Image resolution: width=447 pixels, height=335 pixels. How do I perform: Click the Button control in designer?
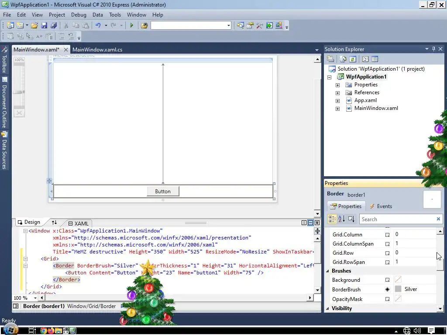click(163, 191)
